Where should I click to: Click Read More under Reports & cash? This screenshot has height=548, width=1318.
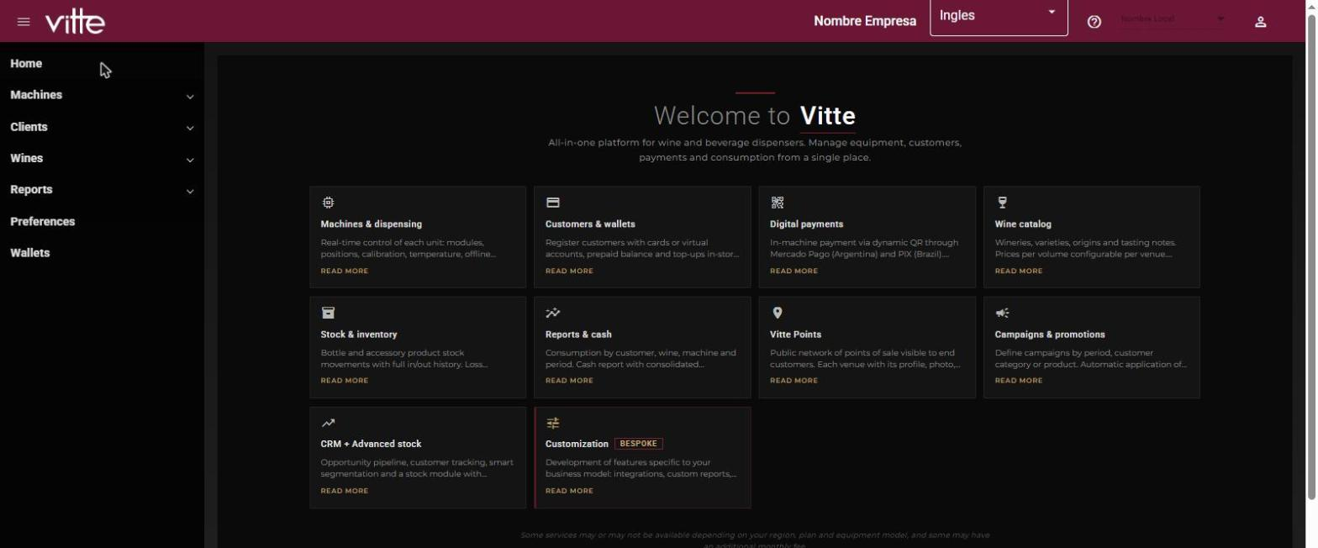tap(569, 381)
